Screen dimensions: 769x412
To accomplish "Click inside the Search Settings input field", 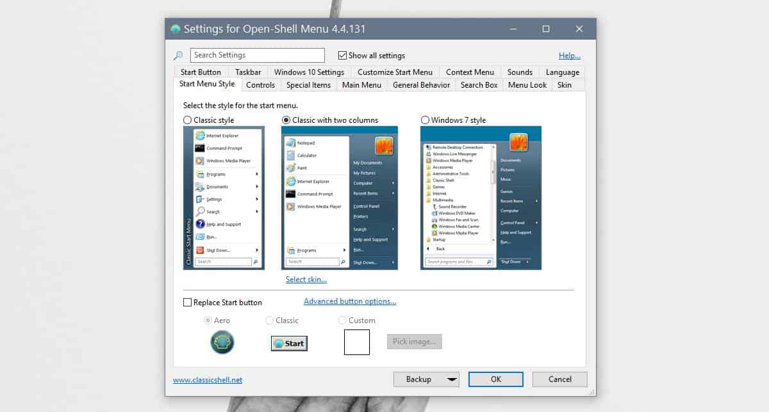I will tap(256, 55).
